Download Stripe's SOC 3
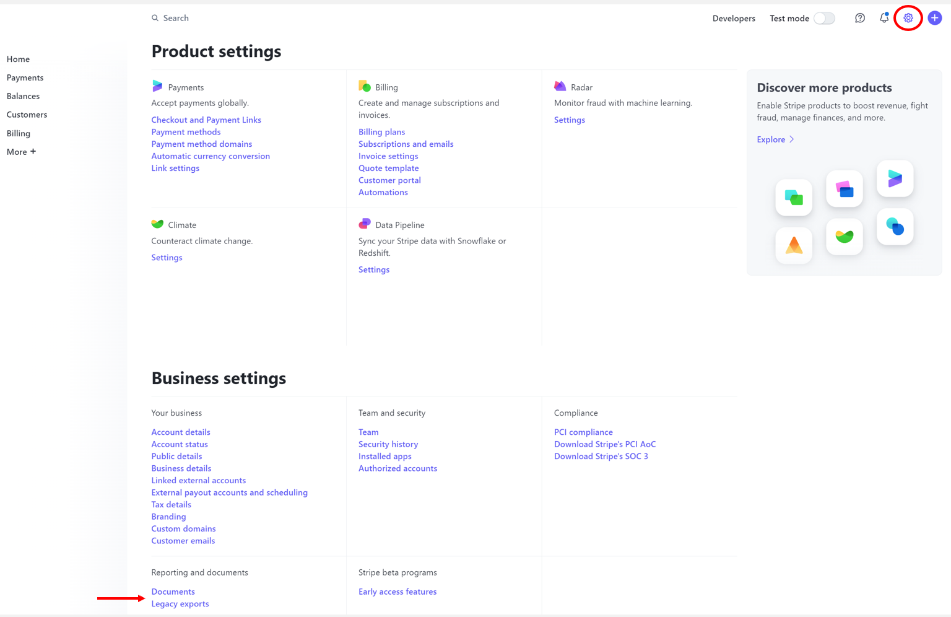This screenshot has width=951, height=617. pos(601,456)
